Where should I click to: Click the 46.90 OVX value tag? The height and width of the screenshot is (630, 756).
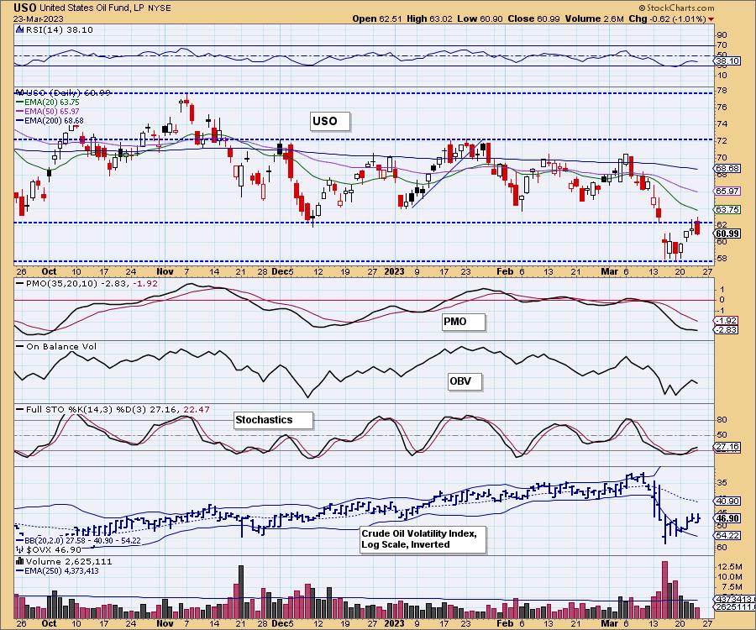[x=727, y=518]
